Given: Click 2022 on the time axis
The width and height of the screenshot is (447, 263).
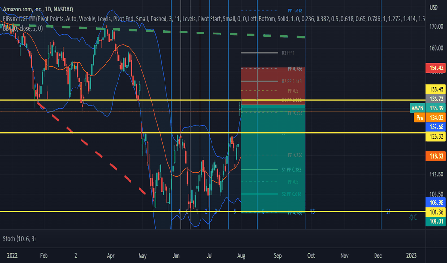Looking at the screenshot, I should pyautogui.click(x=12, y=256).
